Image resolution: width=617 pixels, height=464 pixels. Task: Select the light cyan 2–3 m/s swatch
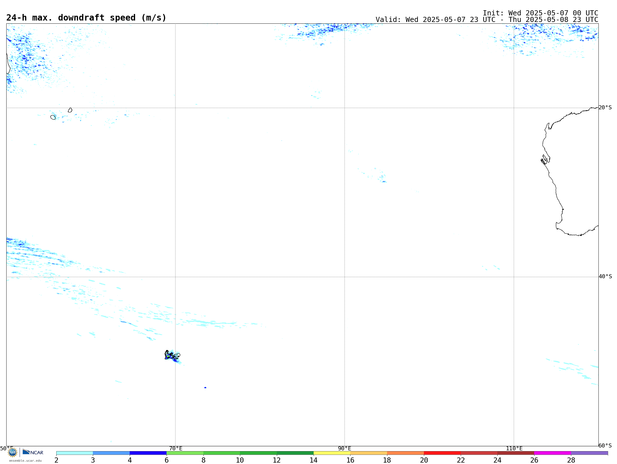tap(75, 453)
